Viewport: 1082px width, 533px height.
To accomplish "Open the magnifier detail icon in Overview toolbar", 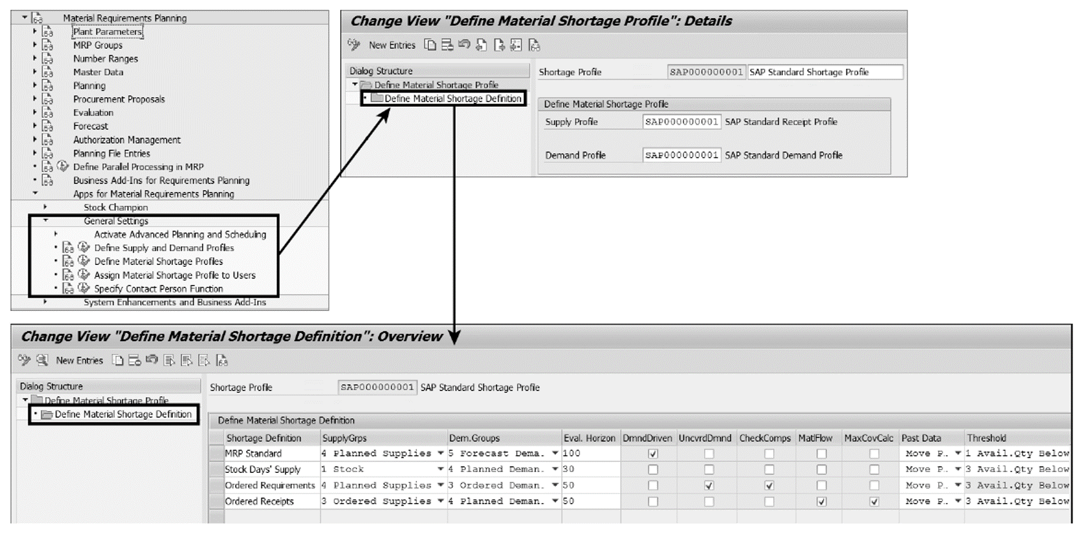I will tap(41, 360).
